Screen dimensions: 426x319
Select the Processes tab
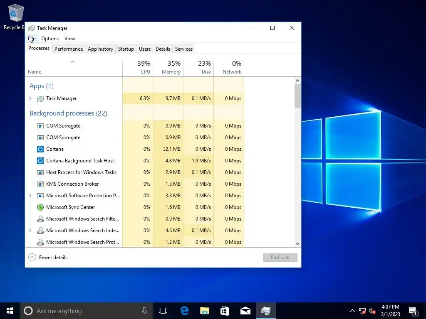click(39, 48)
